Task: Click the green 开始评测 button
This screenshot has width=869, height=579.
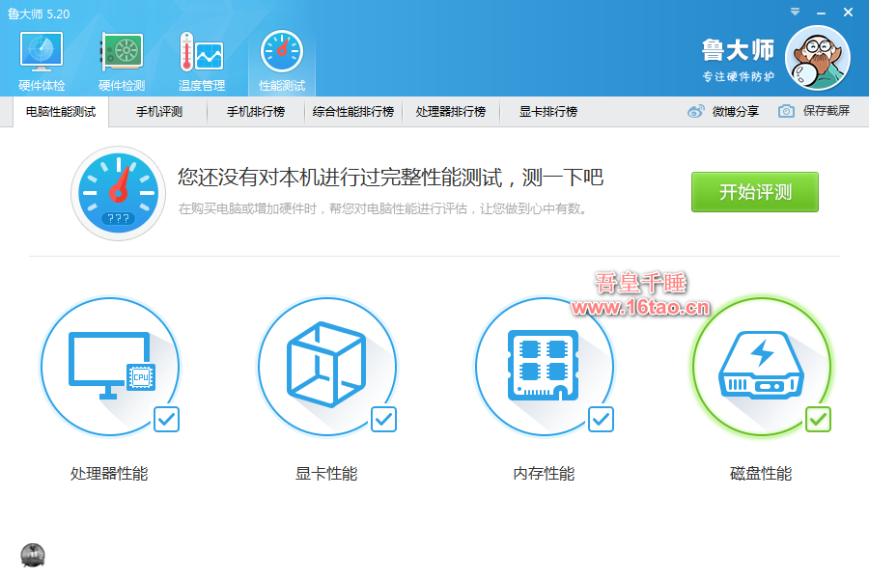Action: coord(754,192)
